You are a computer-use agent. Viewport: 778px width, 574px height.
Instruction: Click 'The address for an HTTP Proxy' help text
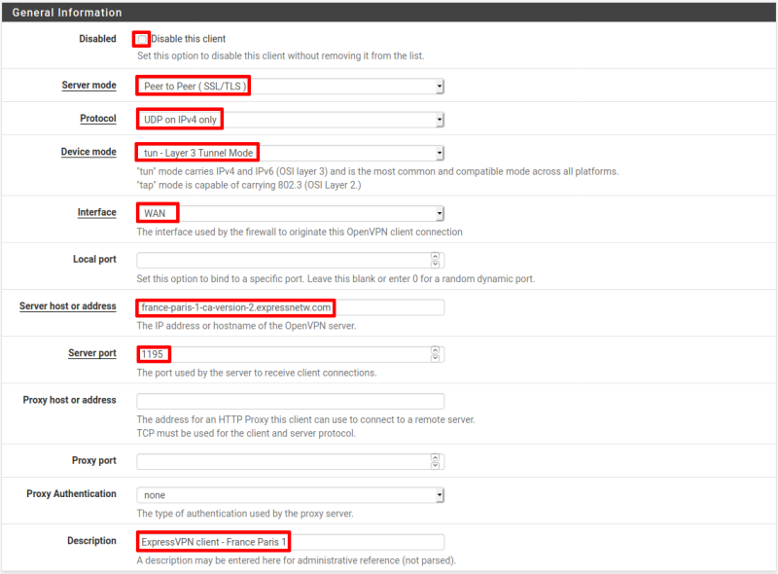306,419
